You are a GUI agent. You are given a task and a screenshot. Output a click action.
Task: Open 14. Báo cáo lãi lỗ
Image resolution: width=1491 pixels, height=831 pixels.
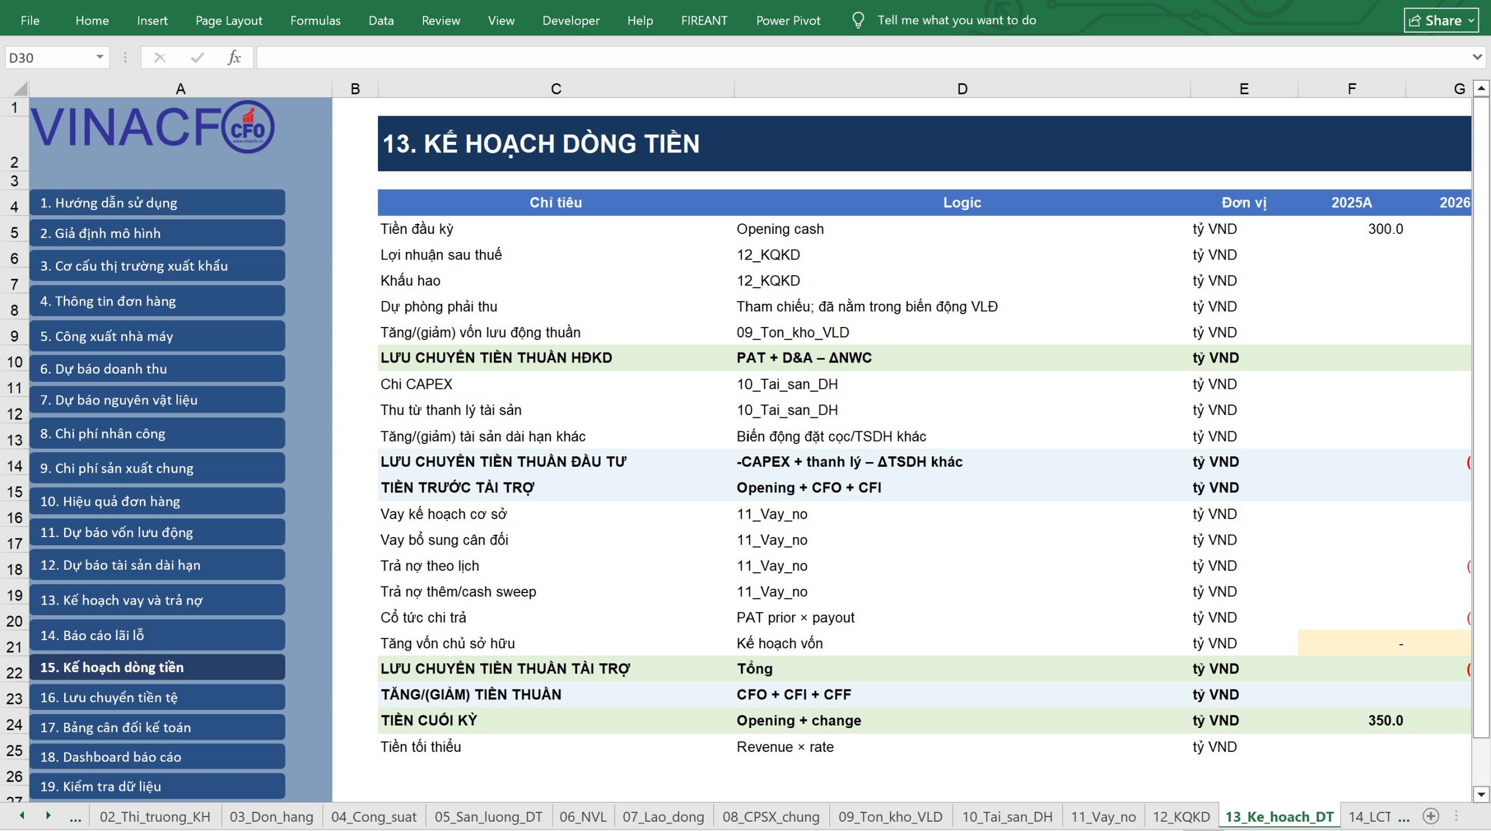(157, 635)
